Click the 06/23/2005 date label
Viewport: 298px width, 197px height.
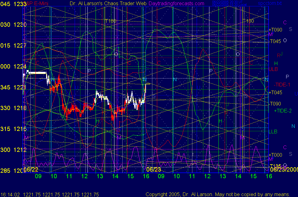tap(284, 169)
